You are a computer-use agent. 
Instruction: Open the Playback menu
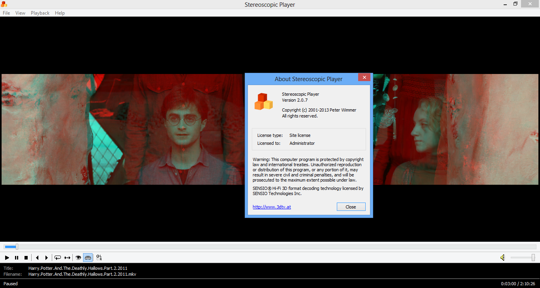pyautogui.click(x=40, y=13)
